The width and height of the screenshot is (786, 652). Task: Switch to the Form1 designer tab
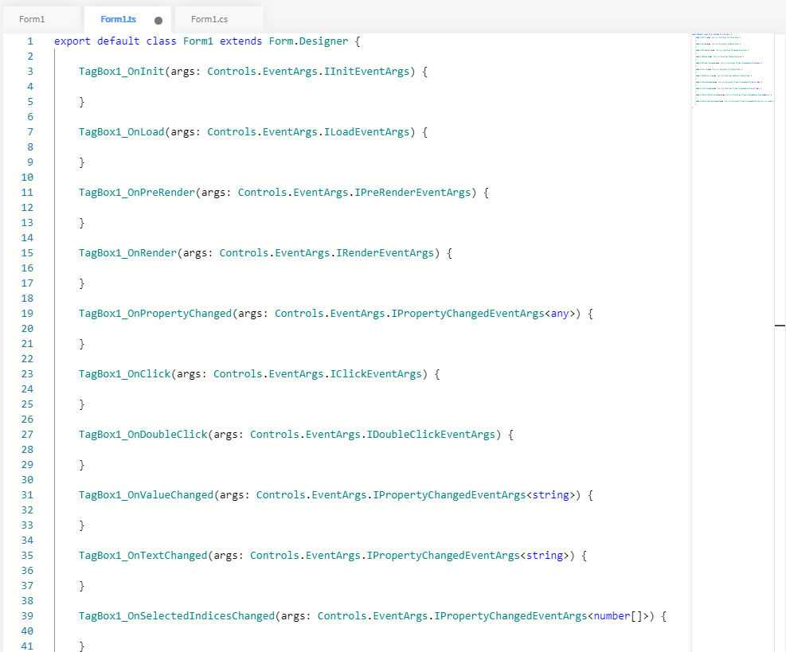click(32, 19)
